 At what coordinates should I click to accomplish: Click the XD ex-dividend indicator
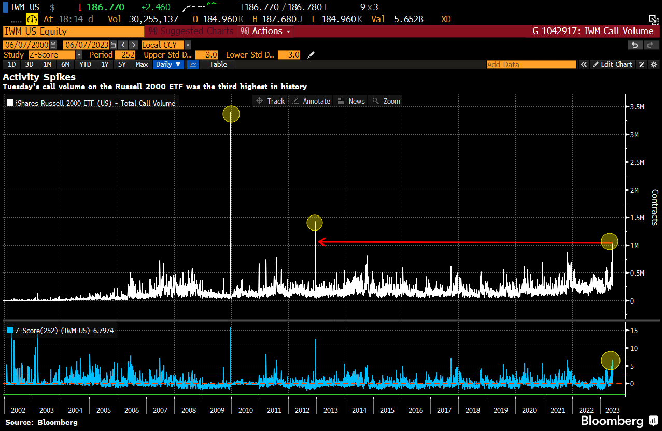[x=445, y=19]
